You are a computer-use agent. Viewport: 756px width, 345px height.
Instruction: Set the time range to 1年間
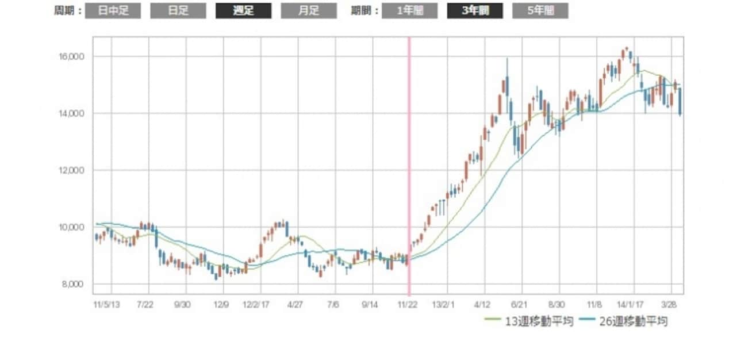pyautogui.click(x=409, y=10)
